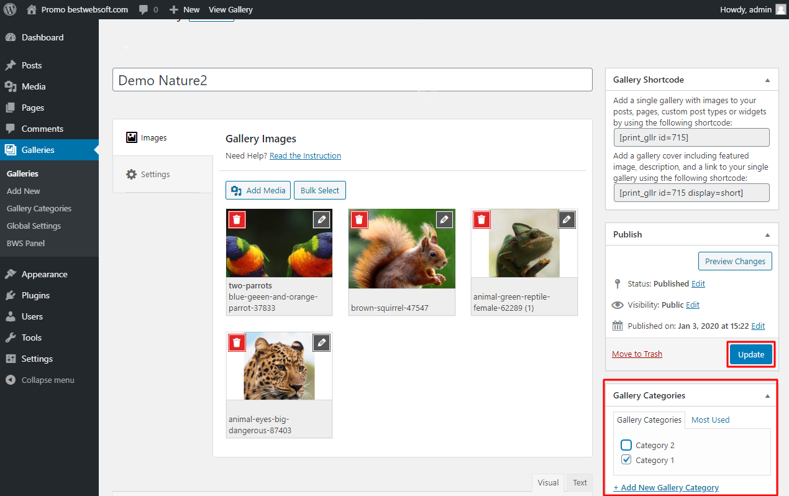Viewport: 789px width, 496px height.
Task: Click the Users person icon
Action: point(11,316)
